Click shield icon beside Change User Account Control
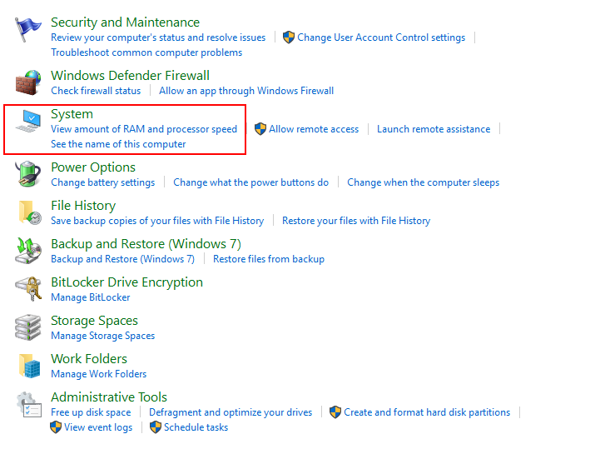Screen dimensions: 595x454 (289, 37)
